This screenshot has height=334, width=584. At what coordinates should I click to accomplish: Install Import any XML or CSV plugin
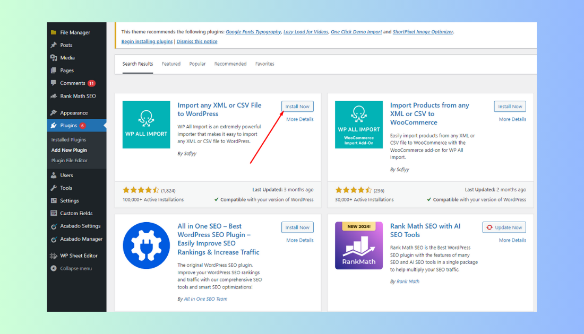(x=297, y=107)
